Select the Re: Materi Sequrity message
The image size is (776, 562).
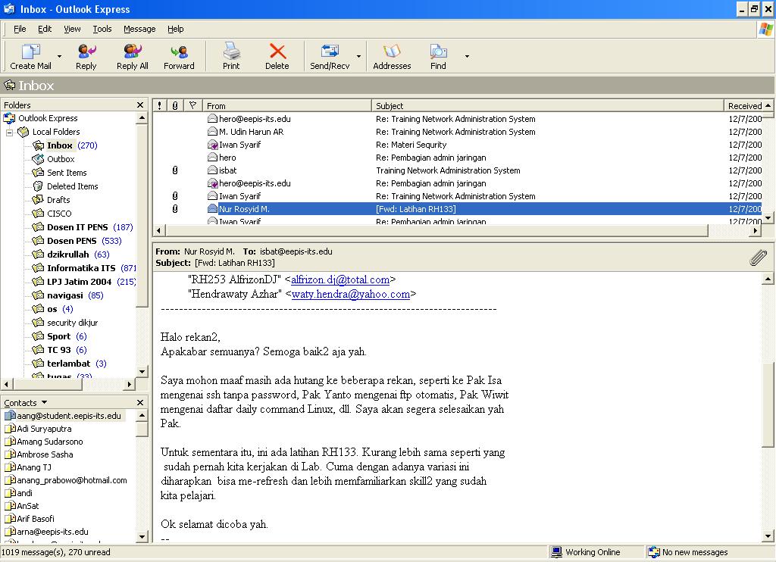tap(458, 145)
